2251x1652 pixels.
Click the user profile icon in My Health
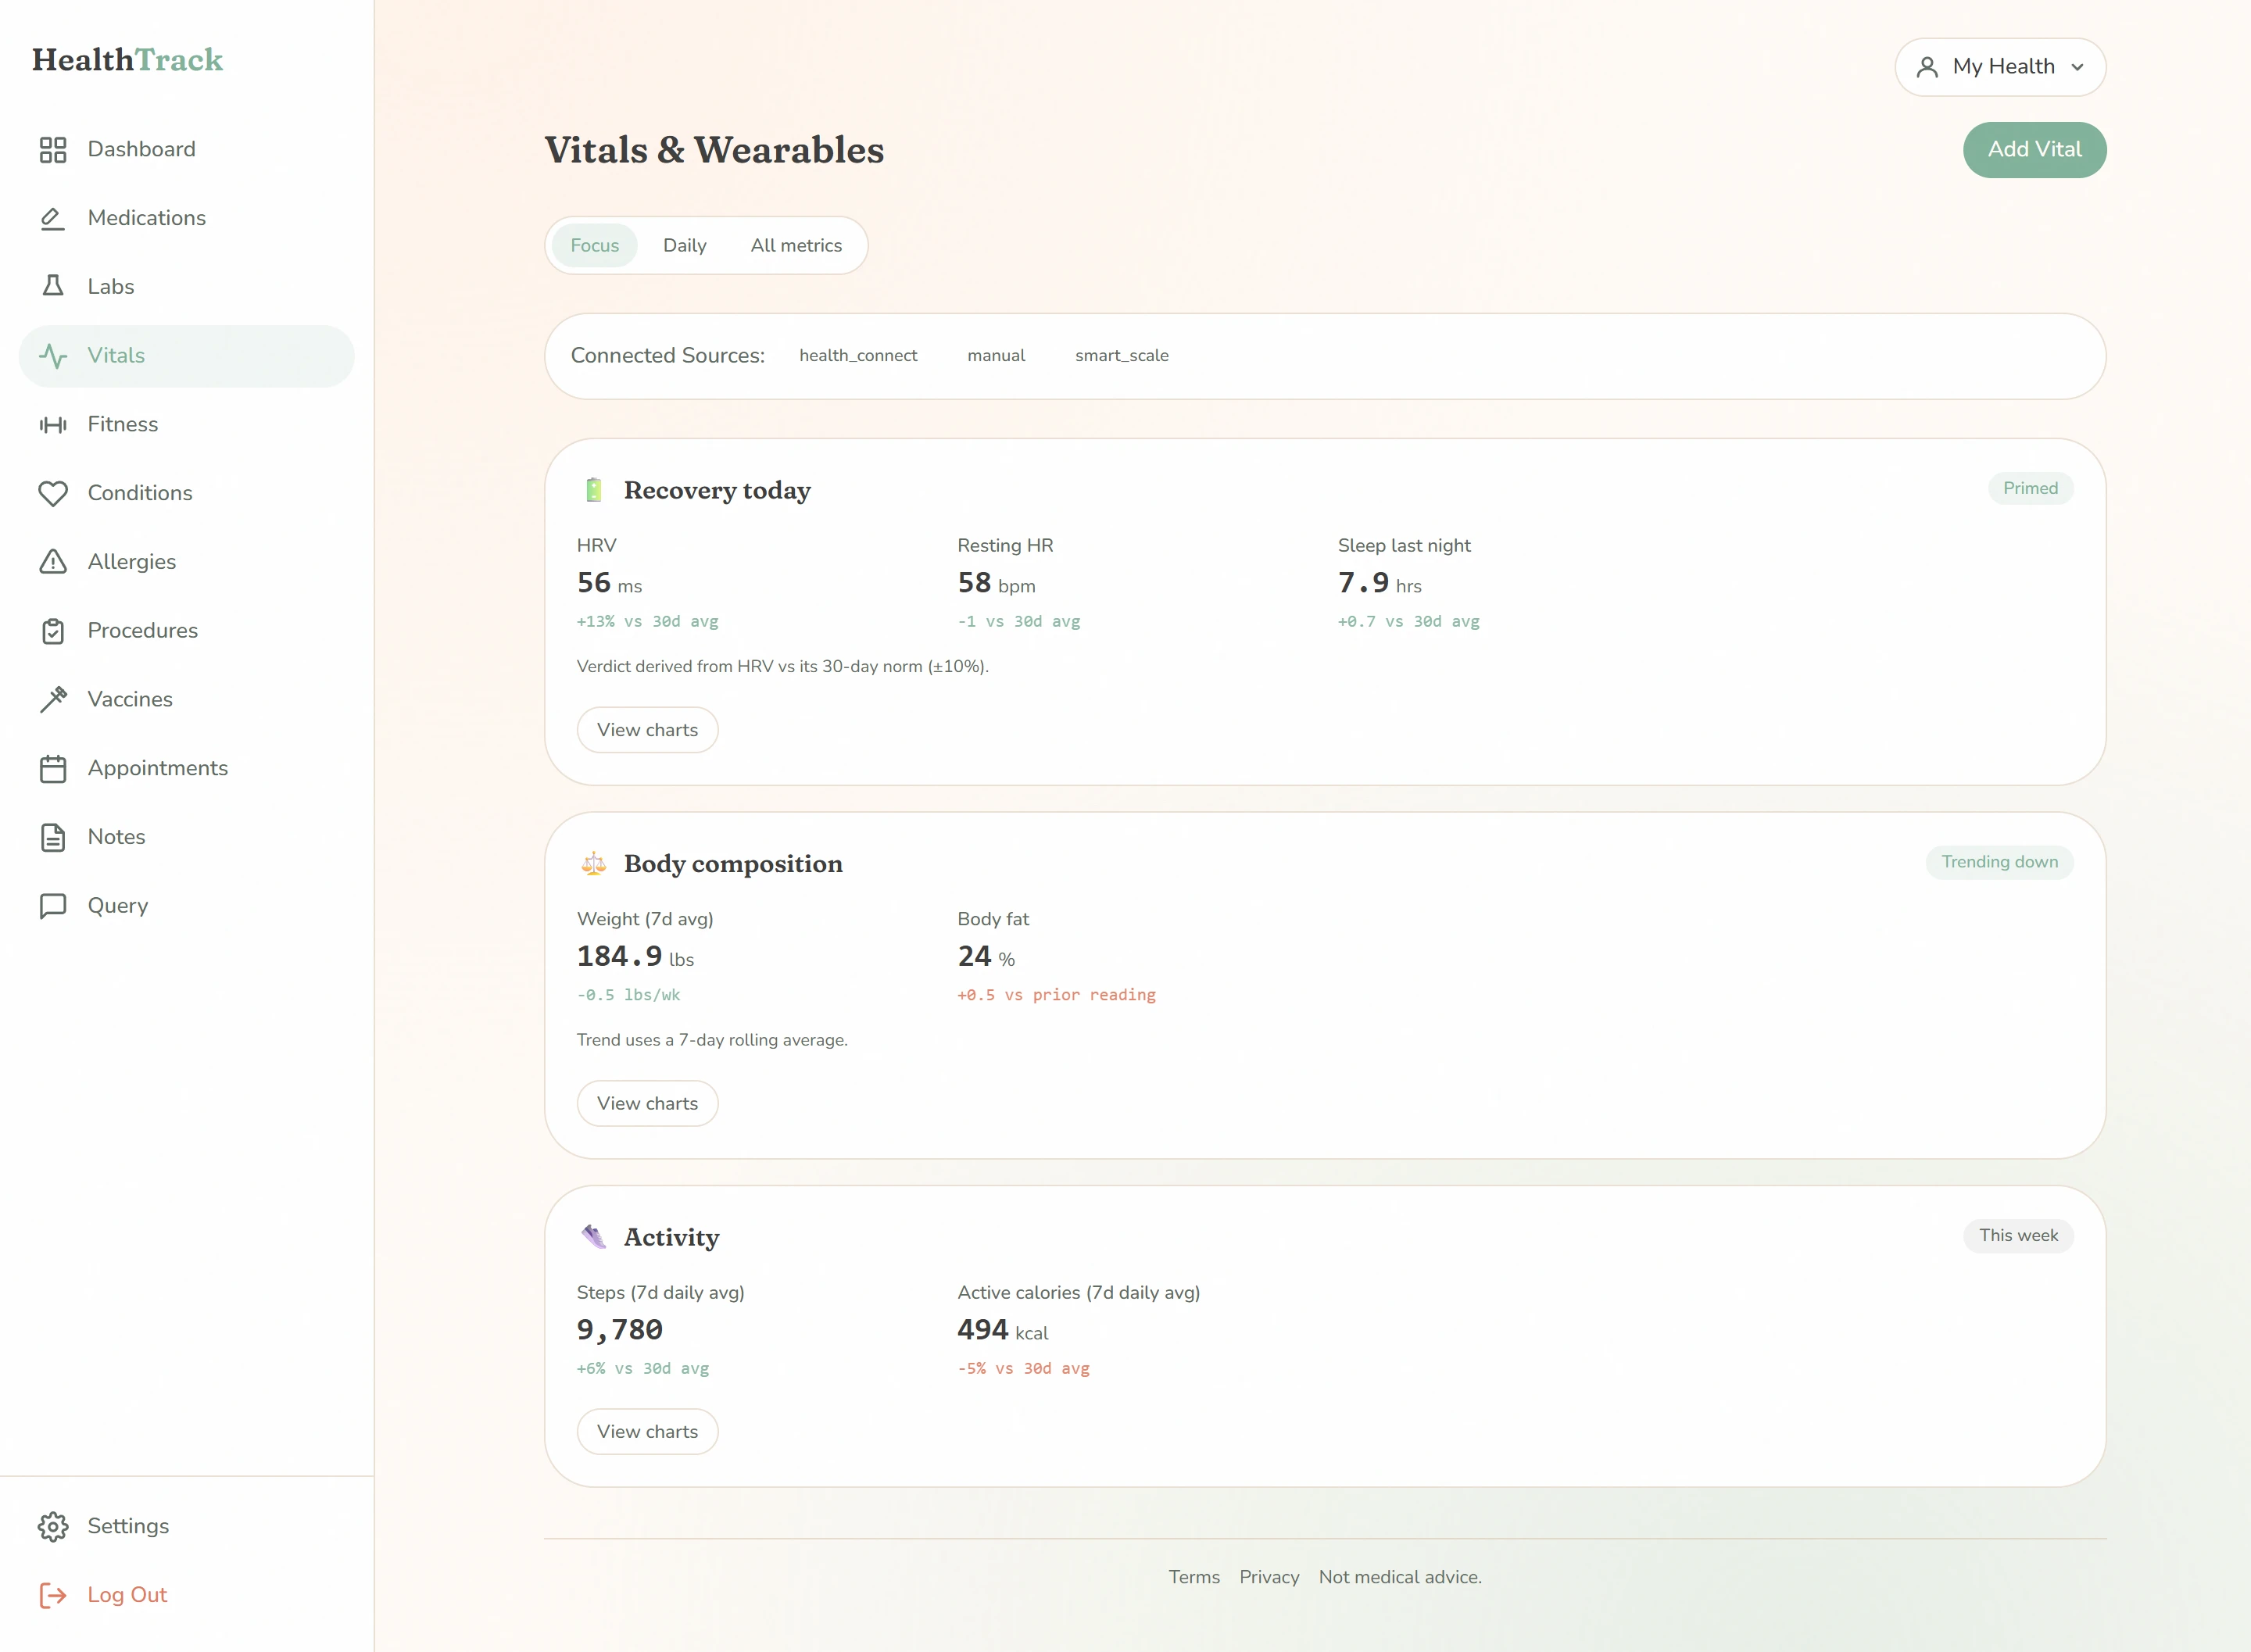[x=1927, y=67]
